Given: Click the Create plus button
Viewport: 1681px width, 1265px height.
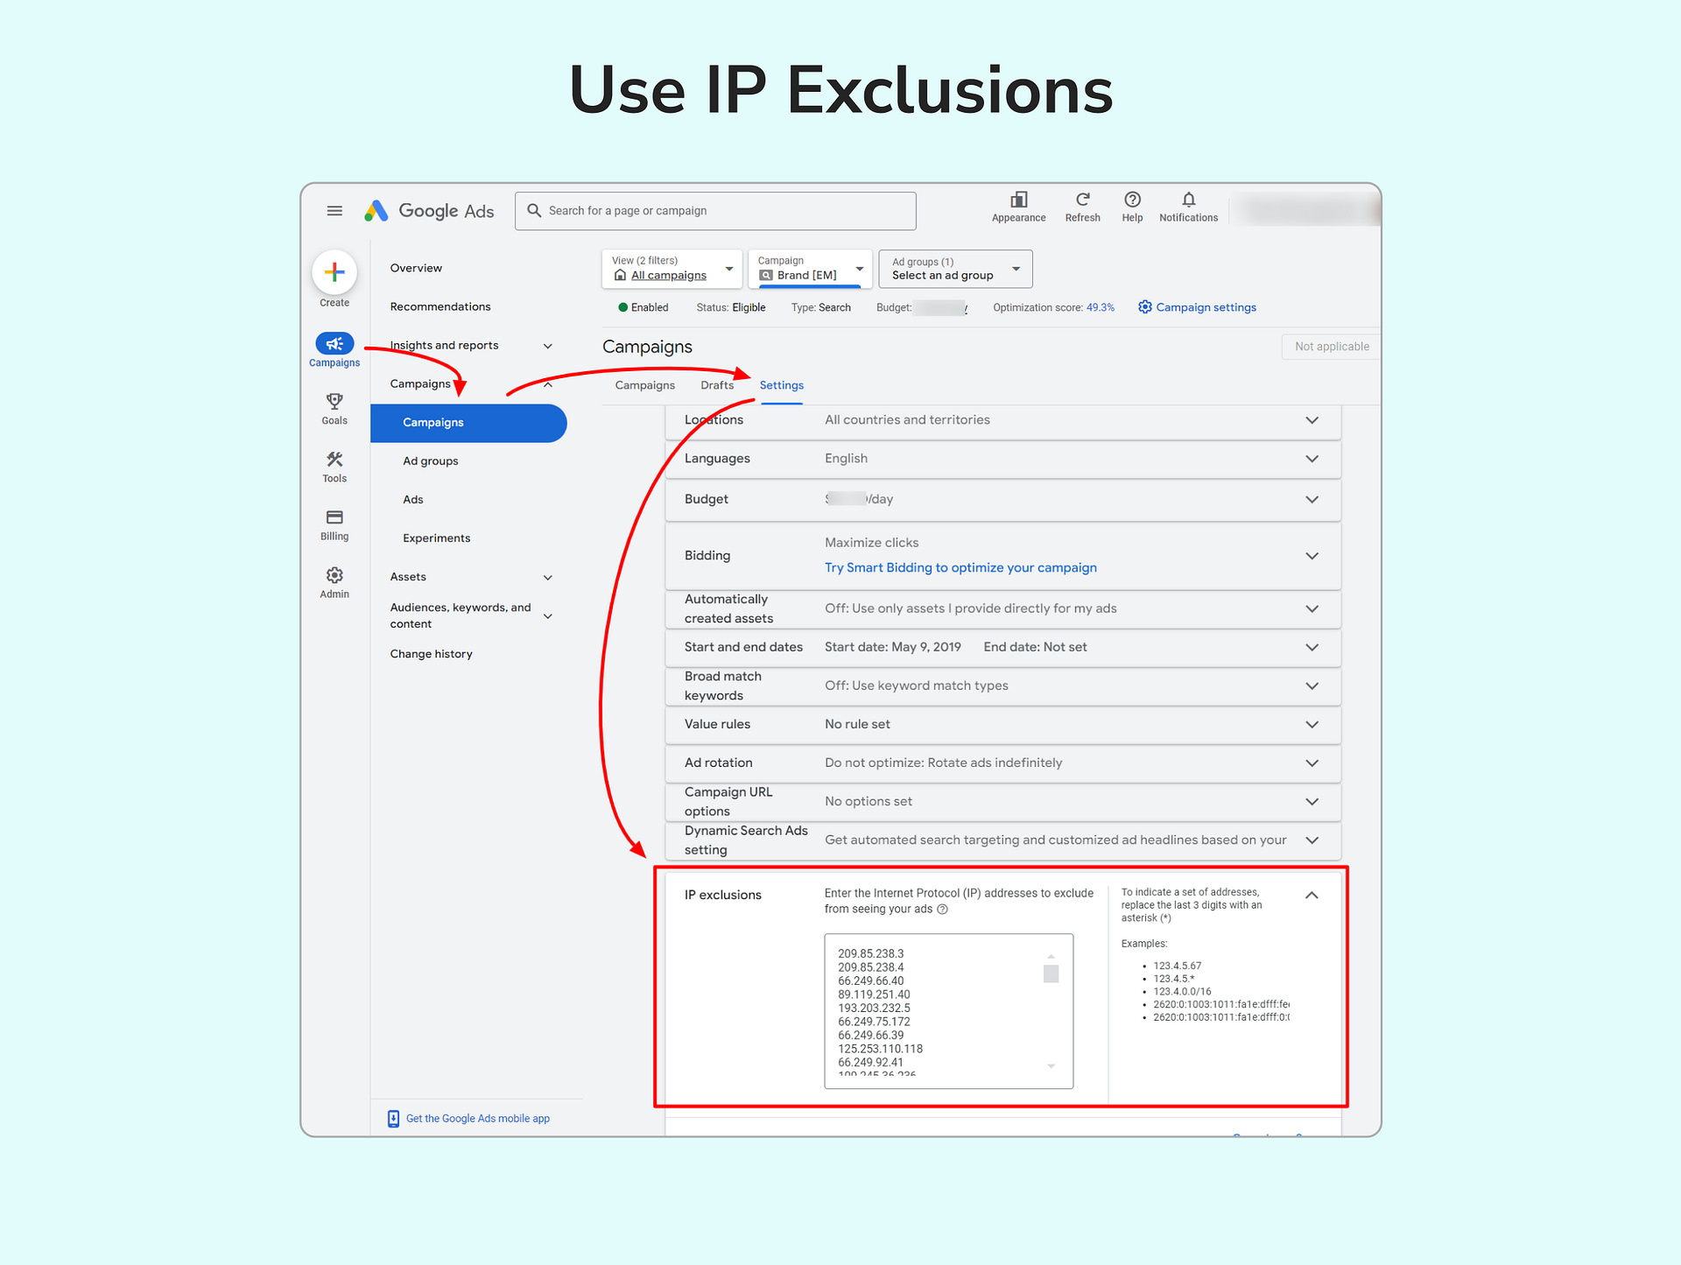Looking at the screenshot, I should 334,273.
